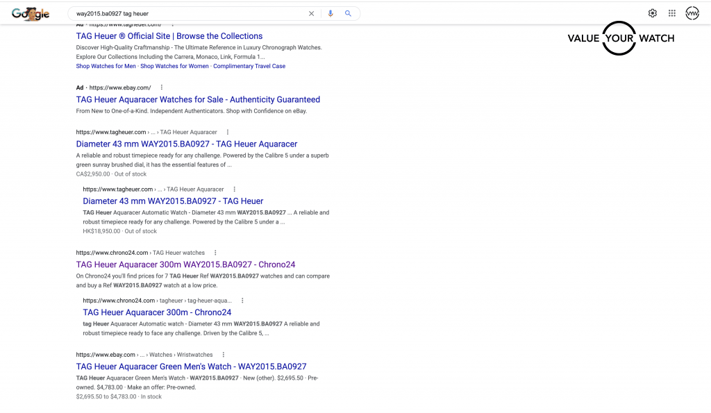Viewport: 711px width, 413px height.
Task: Clear the search box with X icon
Action: 311,13
